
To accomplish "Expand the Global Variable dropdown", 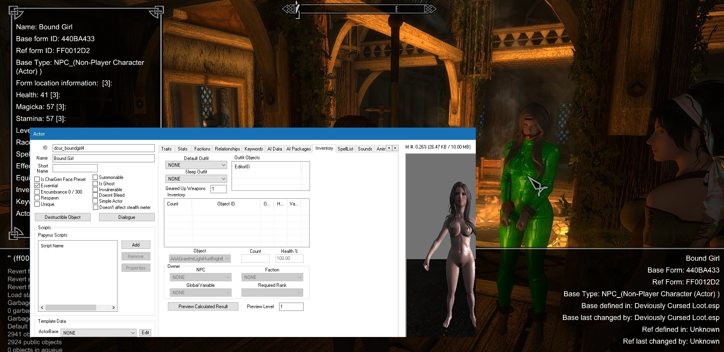I will (201, 293).
